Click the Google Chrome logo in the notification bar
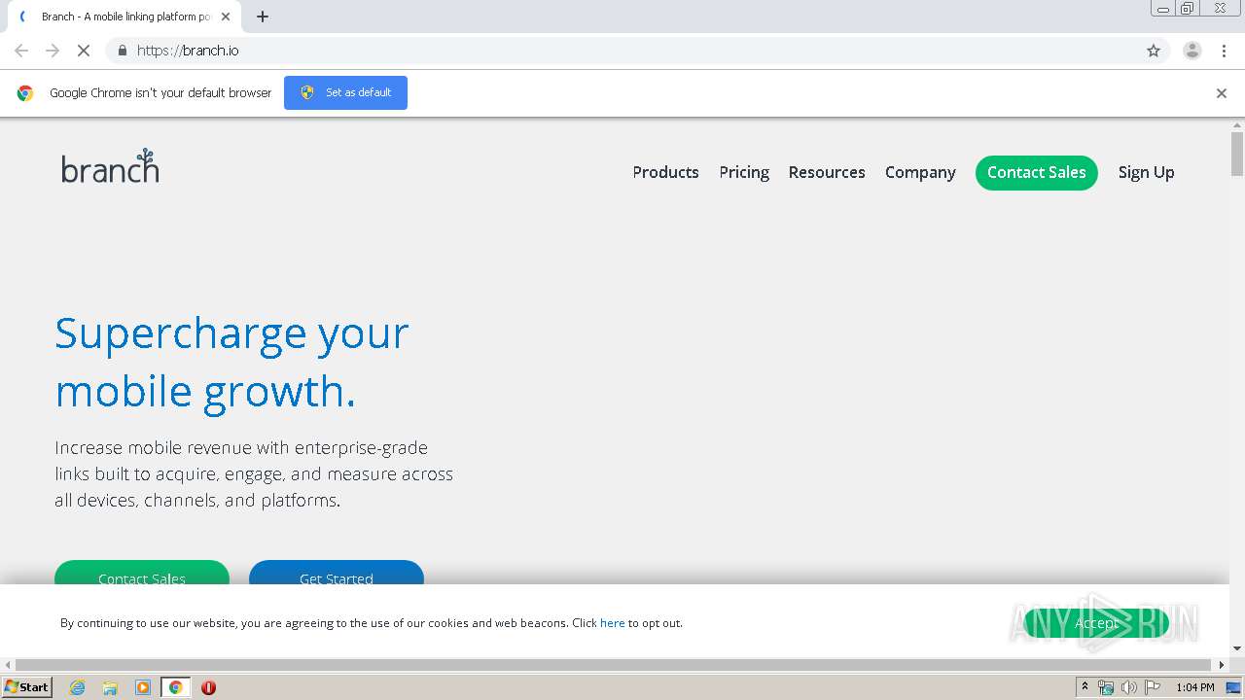 tap(25, 93)
